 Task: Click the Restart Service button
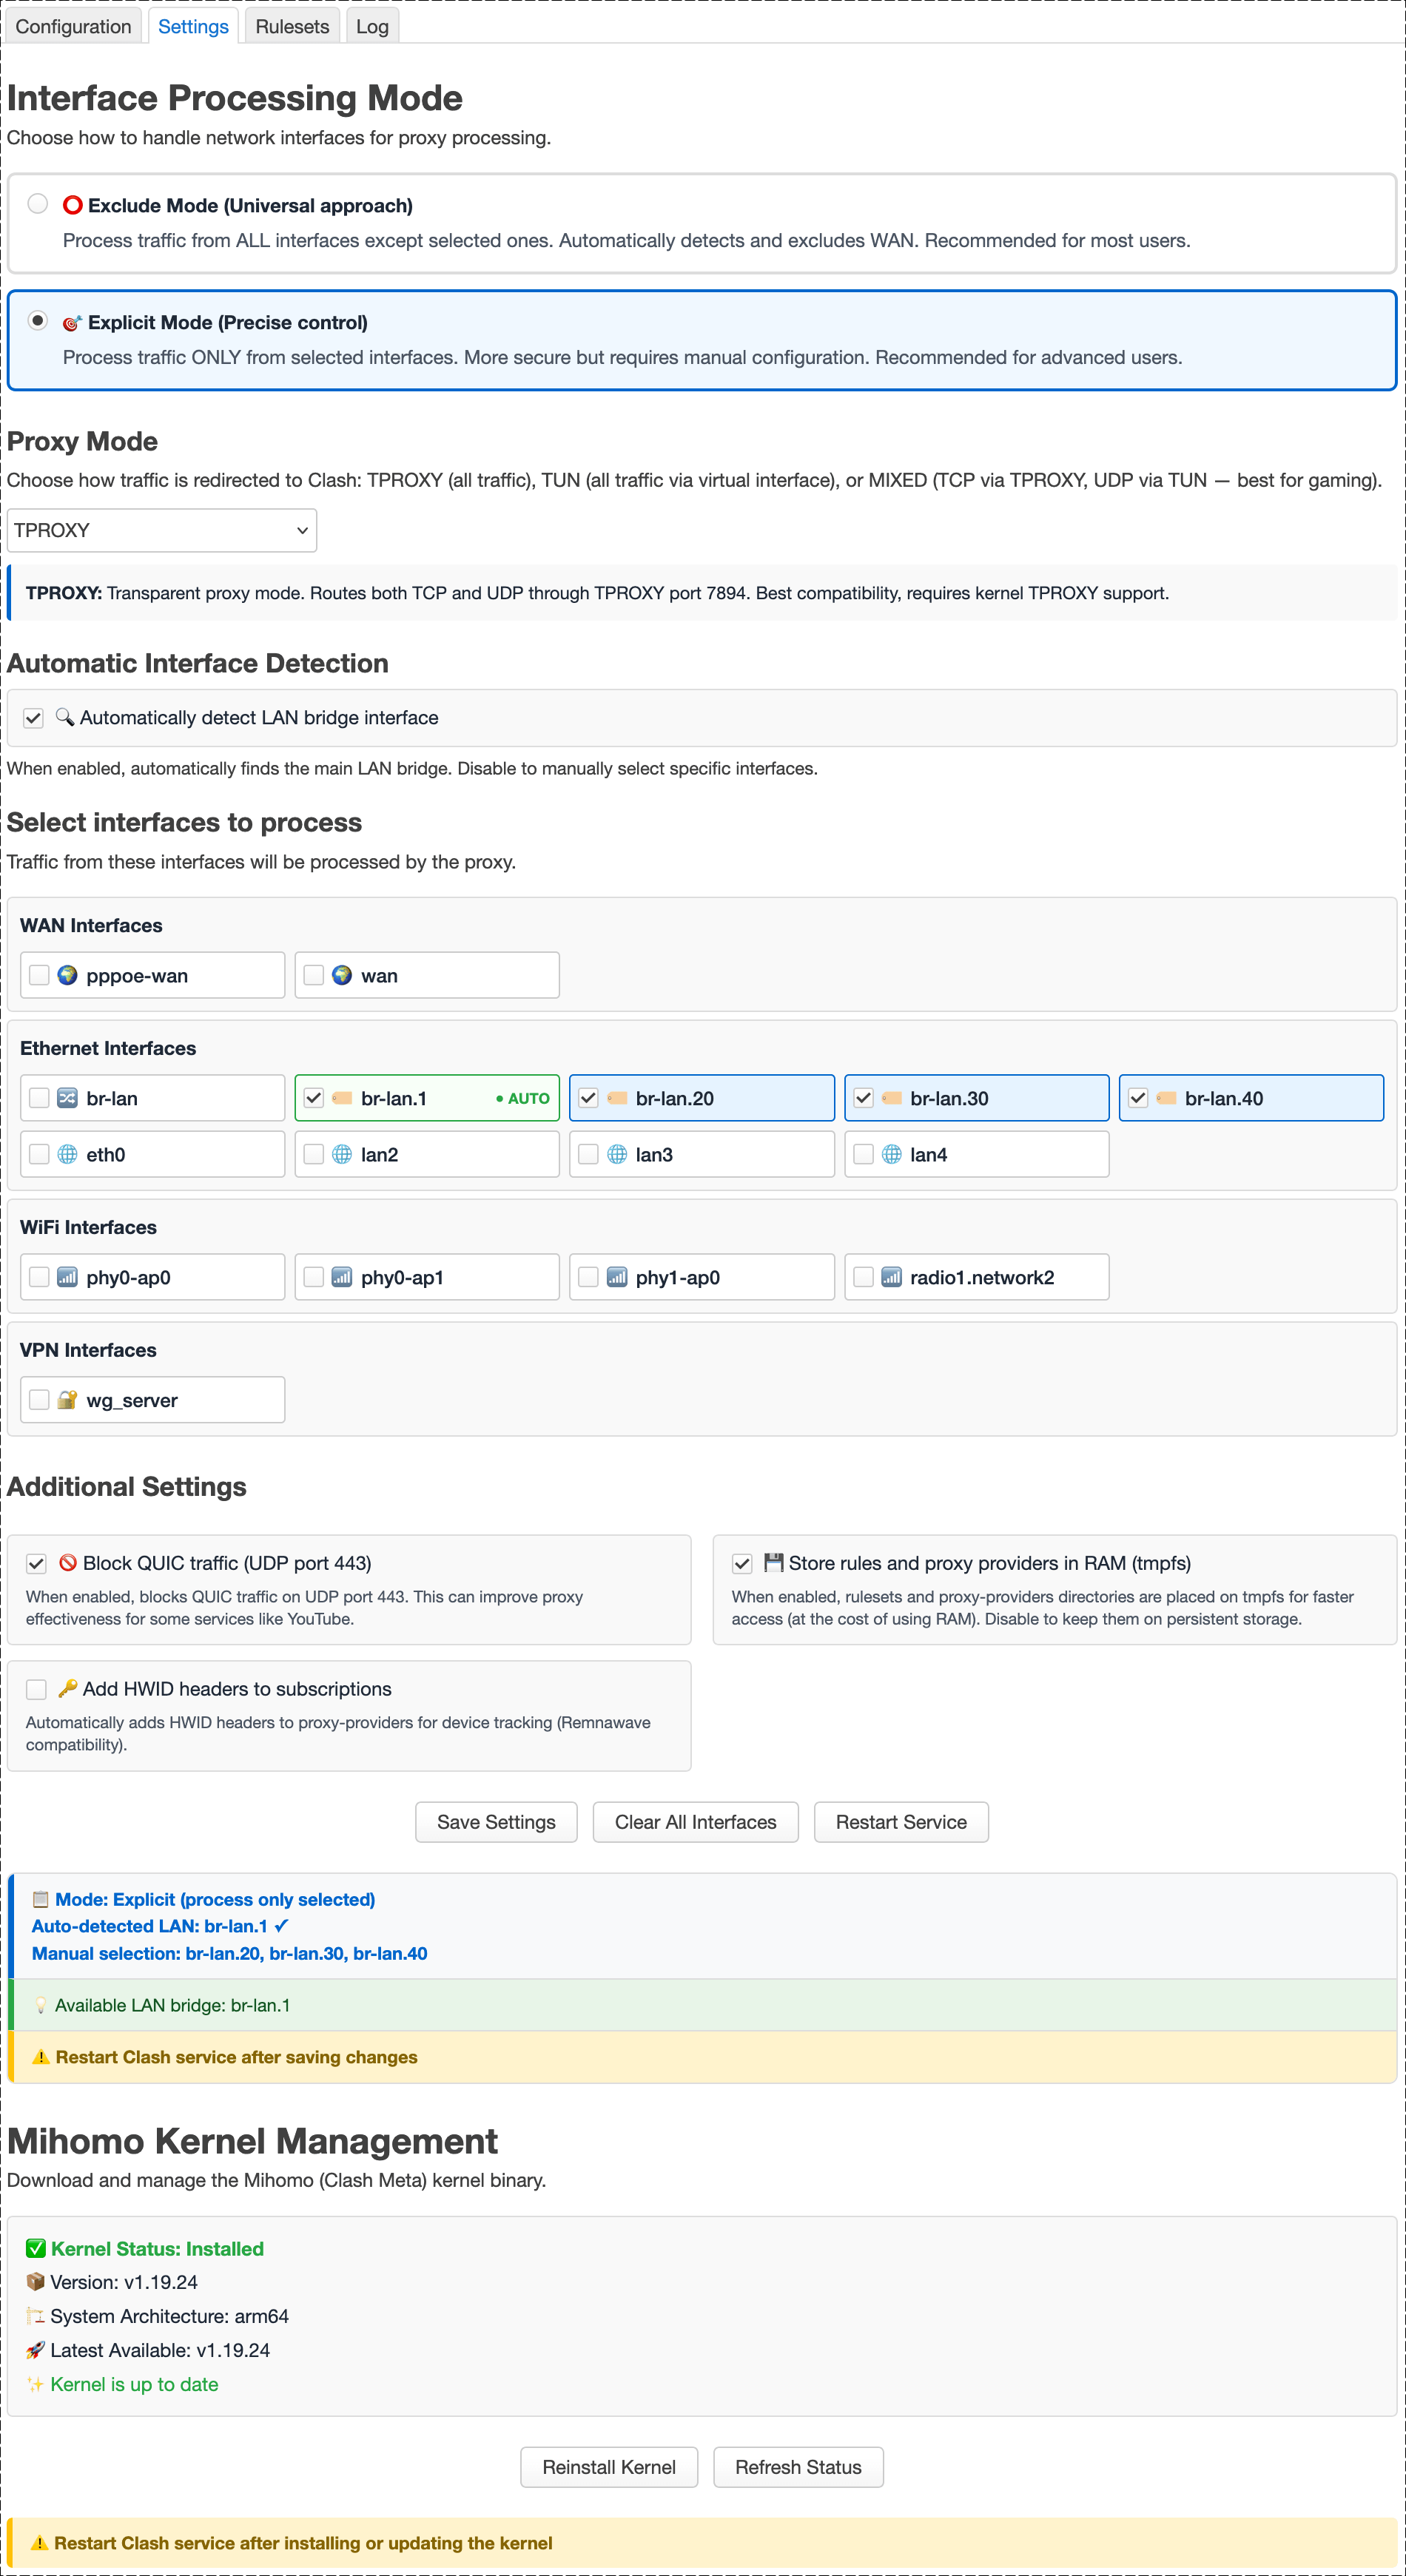(901, 1822)
